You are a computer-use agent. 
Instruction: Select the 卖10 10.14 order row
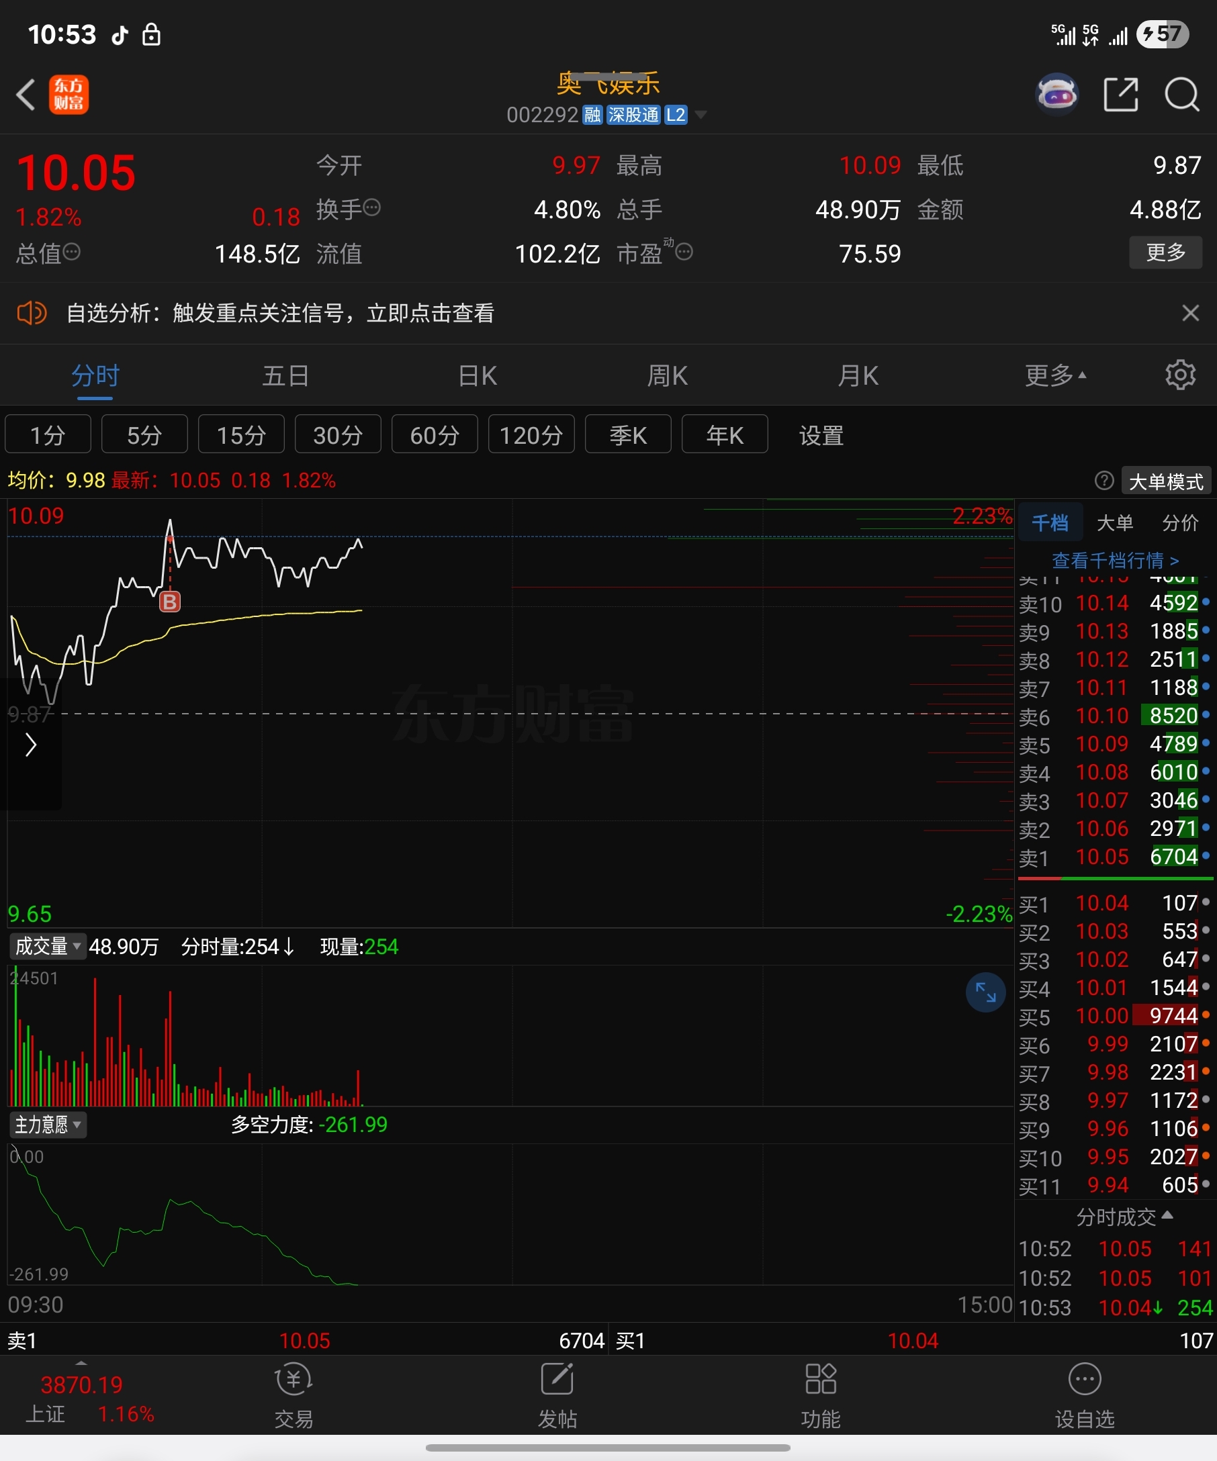[1115, 603]
